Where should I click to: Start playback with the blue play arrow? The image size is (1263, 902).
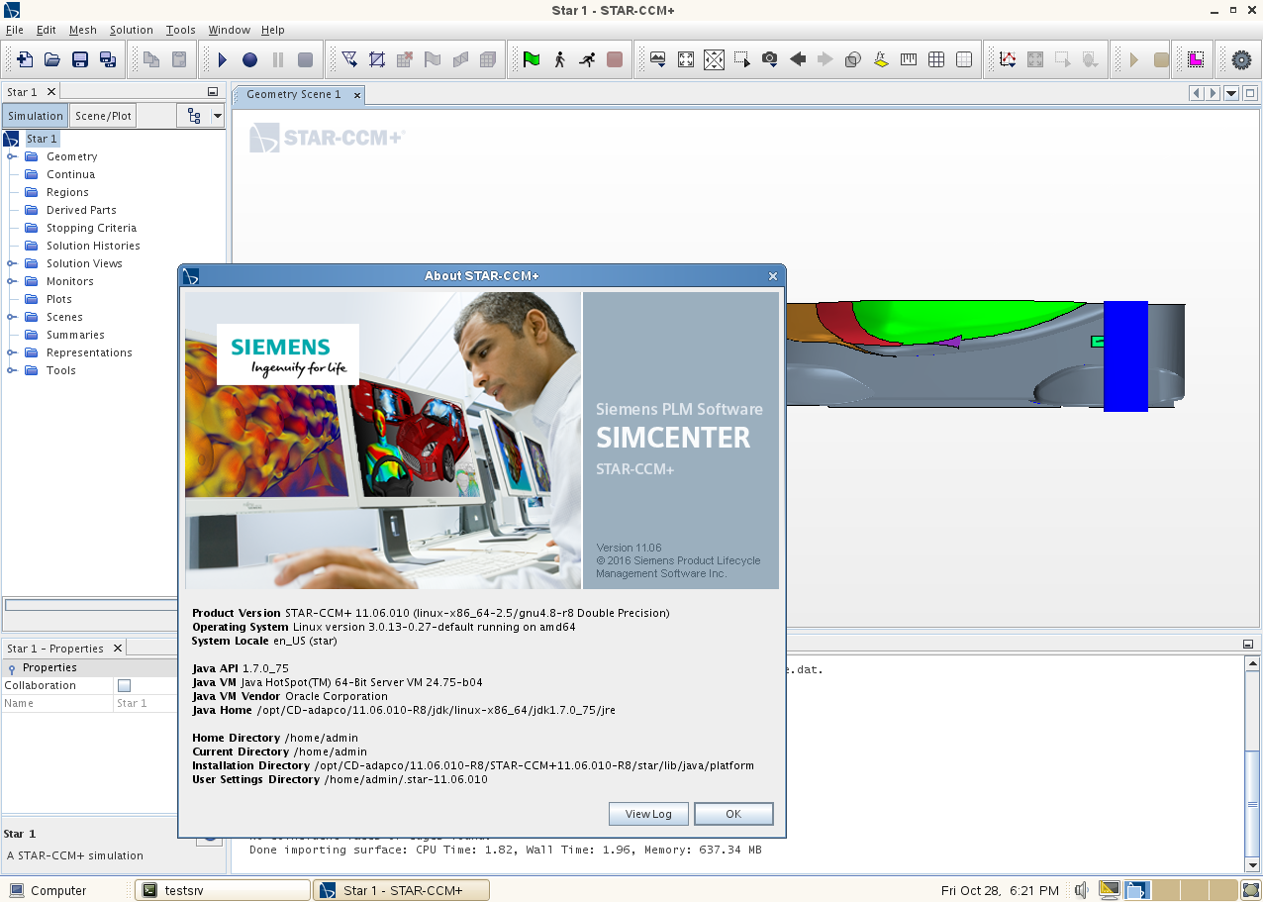point(223,59)
